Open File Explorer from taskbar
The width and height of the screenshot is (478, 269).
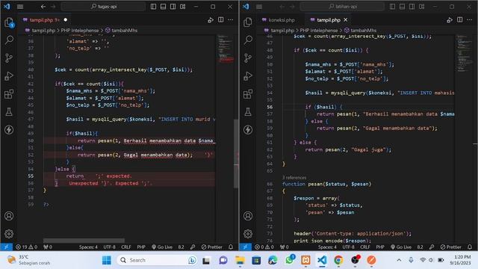tap(240, 260)
